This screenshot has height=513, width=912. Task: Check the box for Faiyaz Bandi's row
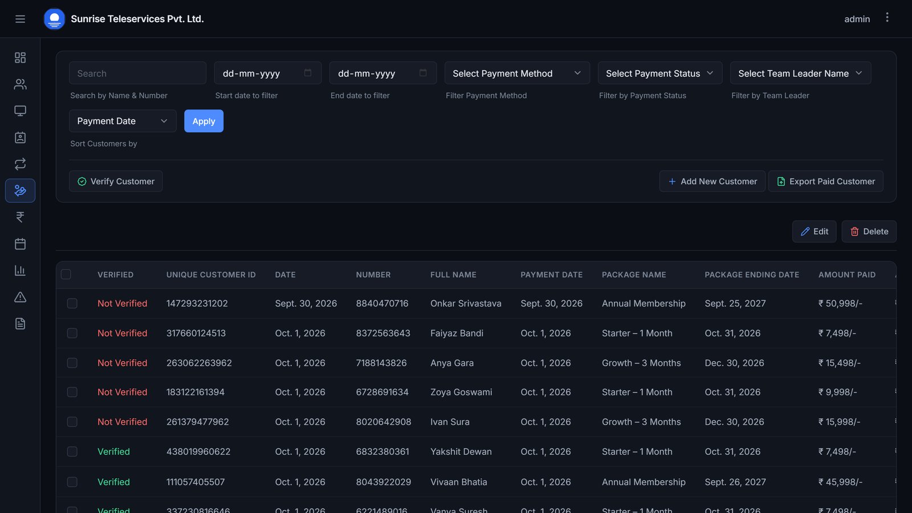pos(72,333)
